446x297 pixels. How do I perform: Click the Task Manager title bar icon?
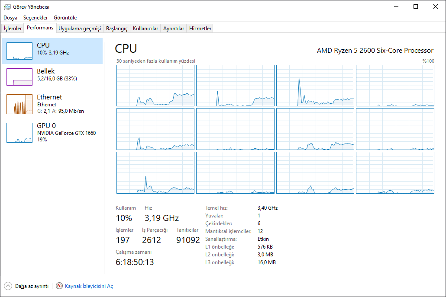pyautogui.click(x=7, y=7)
